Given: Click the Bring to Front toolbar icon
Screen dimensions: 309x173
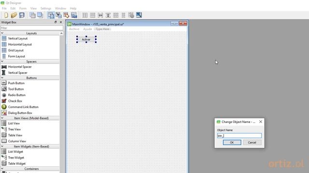Looking at the screenshot, I should pos(40,15).
